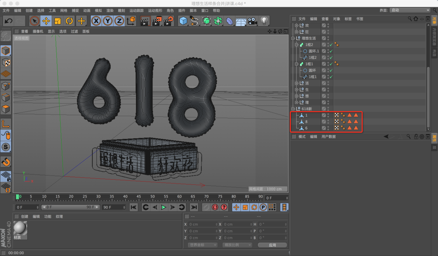Screen dimensions: 438x256
Task: Add a Camera object
Action: click(253, 21)
